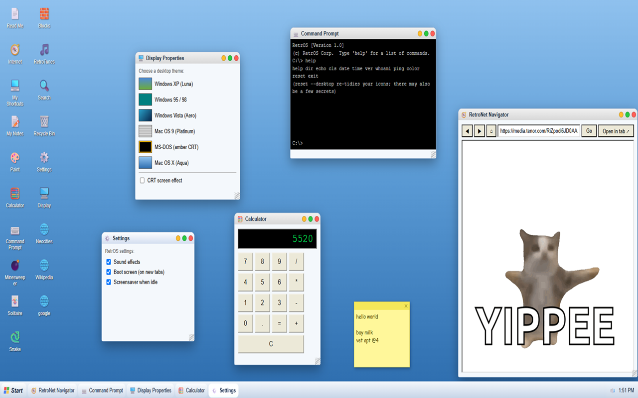Launch the Minesweeper desktop icon

(x=15, y=272)
